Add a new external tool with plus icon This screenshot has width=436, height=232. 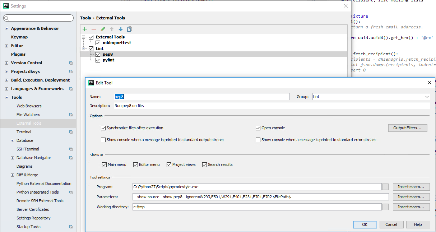[x=85, y=29]
